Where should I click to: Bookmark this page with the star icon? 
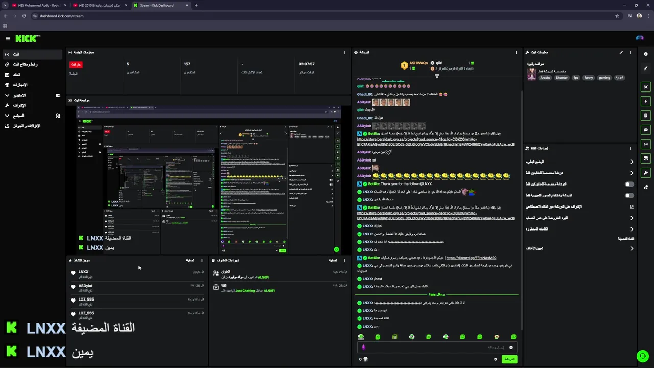(x=617, y=16)
